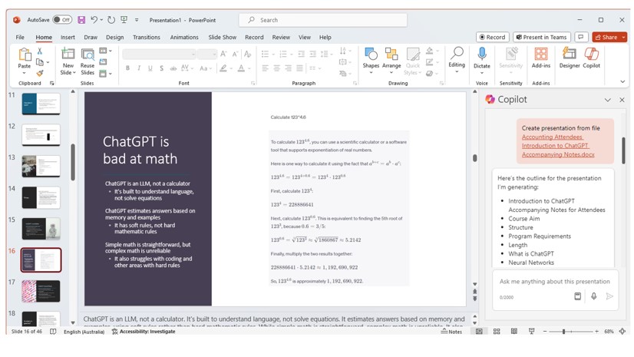Open the Add-ins gallery
This screenshot has height=357, width=634.
click(x=540, y=55)
